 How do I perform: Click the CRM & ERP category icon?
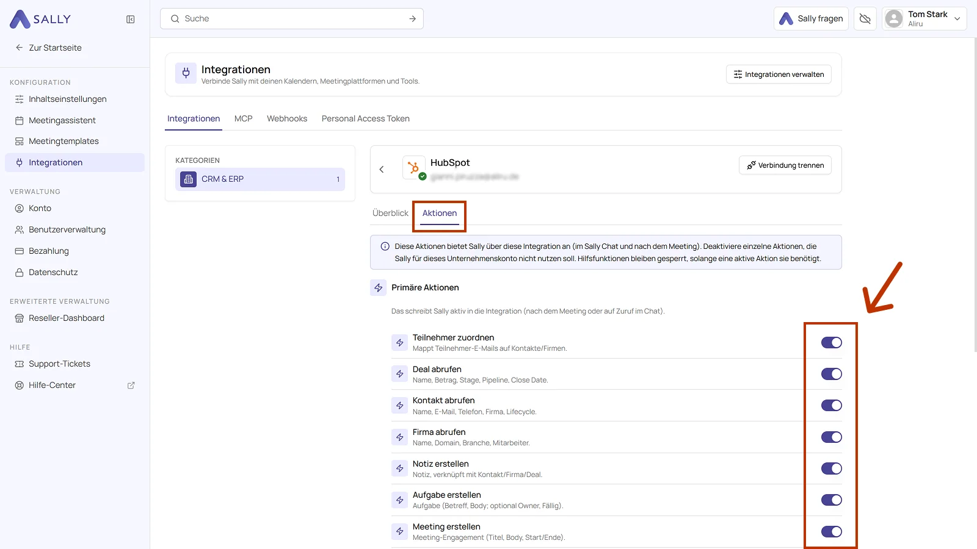coord(188,179)
